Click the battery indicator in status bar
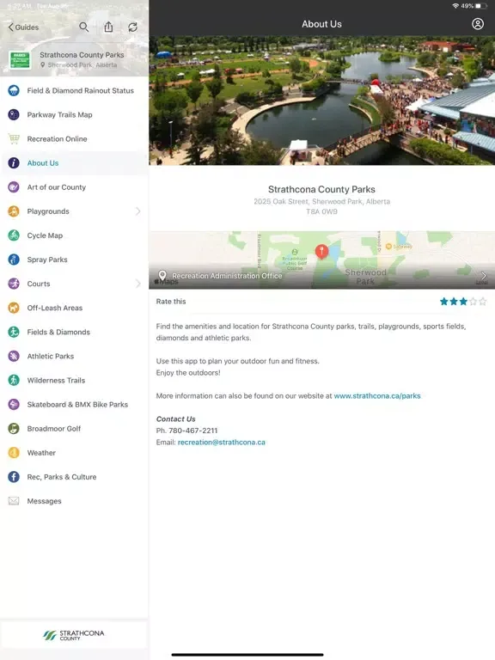Viewport: 495px width, 660px height. [480, 6]
